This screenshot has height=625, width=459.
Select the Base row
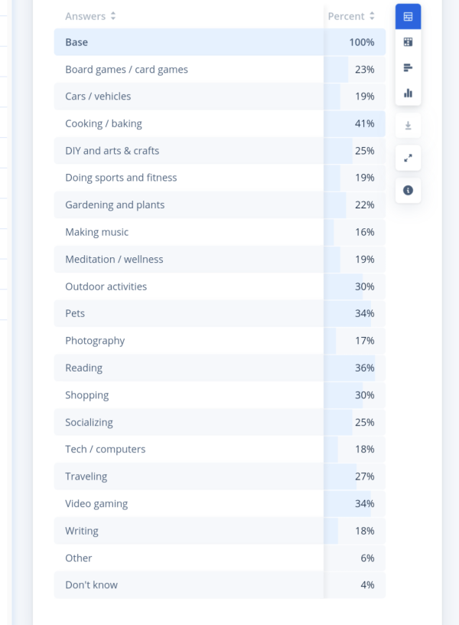(220, 42)
